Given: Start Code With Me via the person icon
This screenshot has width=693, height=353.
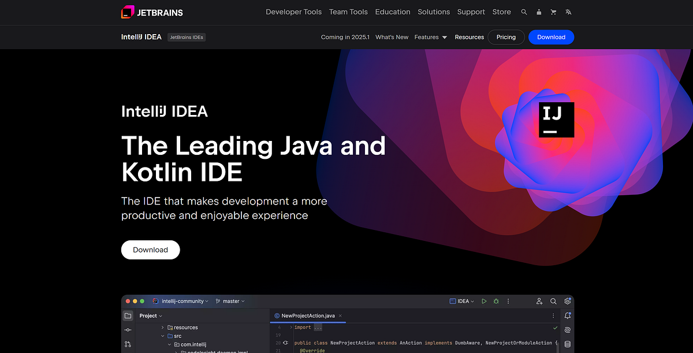Looking at the screenshot, I should 539,301.
